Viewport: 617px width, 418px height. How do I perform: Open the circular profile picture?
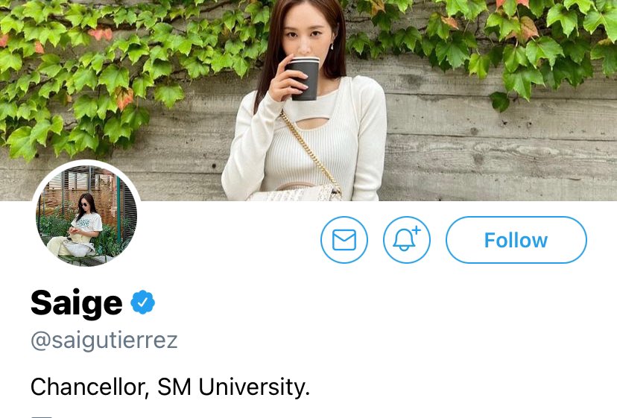(x=86, y=215)
